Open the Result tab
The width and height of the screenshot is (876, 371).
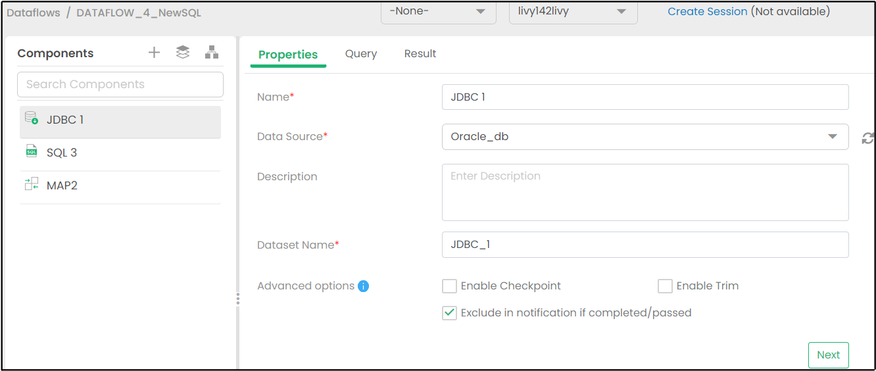click(x=420, y=54)
